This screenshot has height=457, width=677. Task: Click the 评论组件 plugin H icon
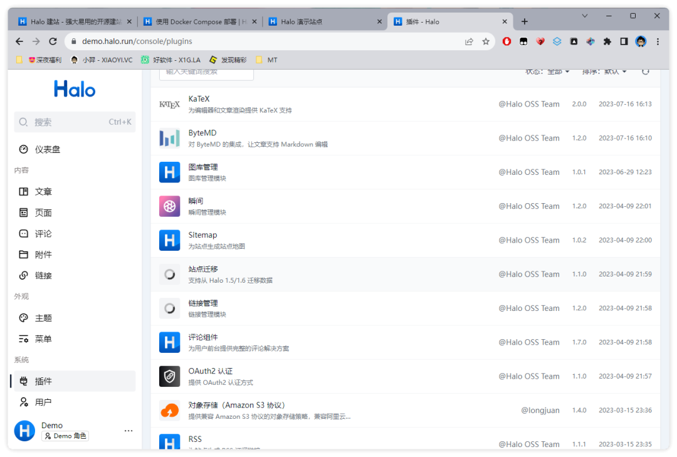pos(169,342)
